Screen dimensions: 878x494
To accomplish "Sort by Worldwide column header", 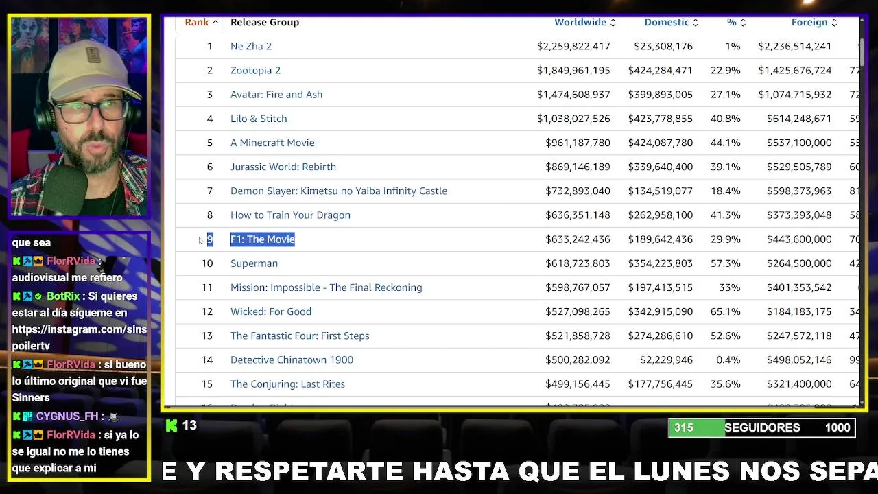I will tap(585, 22).
